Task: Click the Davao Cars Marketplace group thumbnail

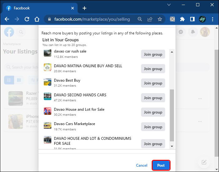Action: pyautogui.click(x=48, y=126)
